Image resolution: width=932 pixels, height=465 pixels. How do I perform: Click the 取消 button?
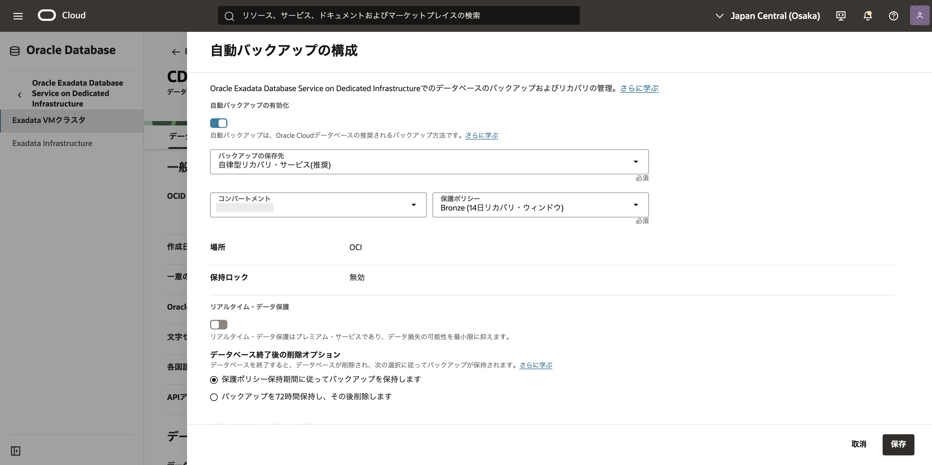click(858, 444)
